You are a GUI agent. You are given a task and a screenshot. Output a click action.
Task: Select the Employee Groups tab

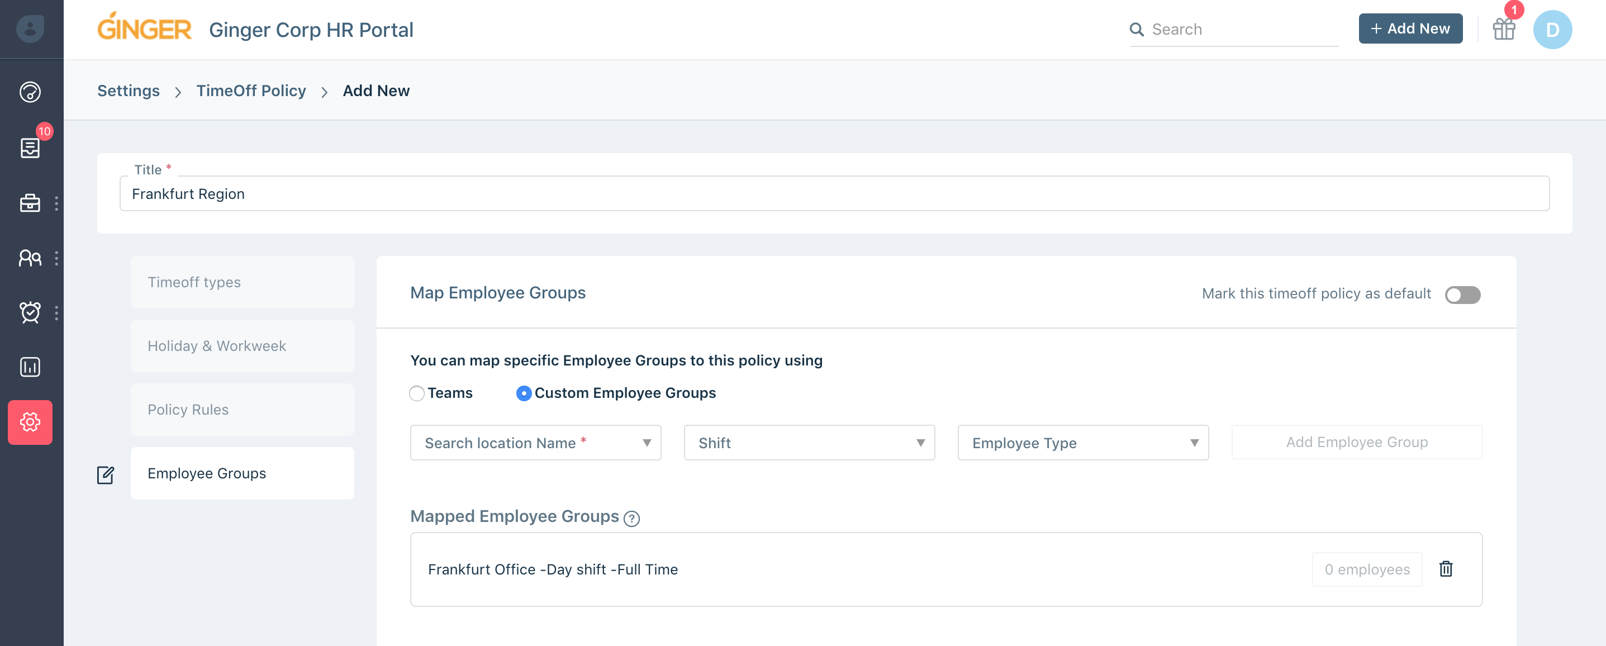(x=242, y=473)
